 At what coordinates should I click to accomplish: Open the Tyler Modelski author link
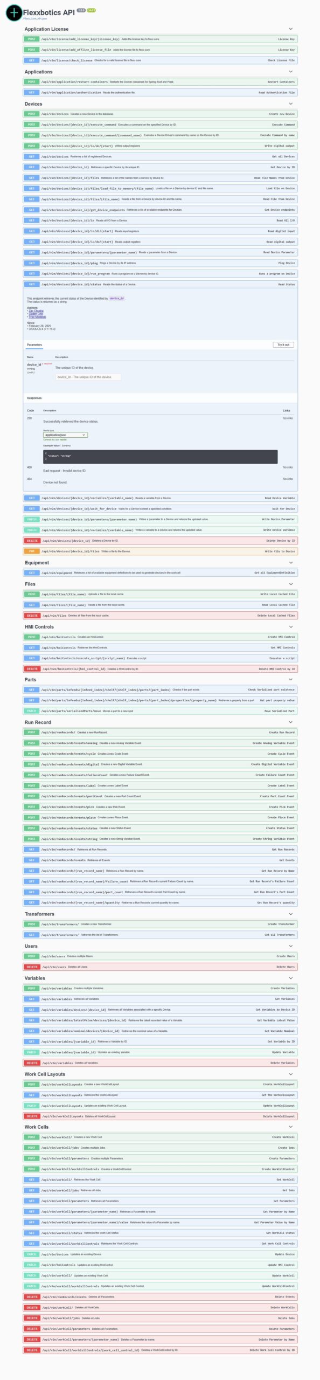(37, 317)
